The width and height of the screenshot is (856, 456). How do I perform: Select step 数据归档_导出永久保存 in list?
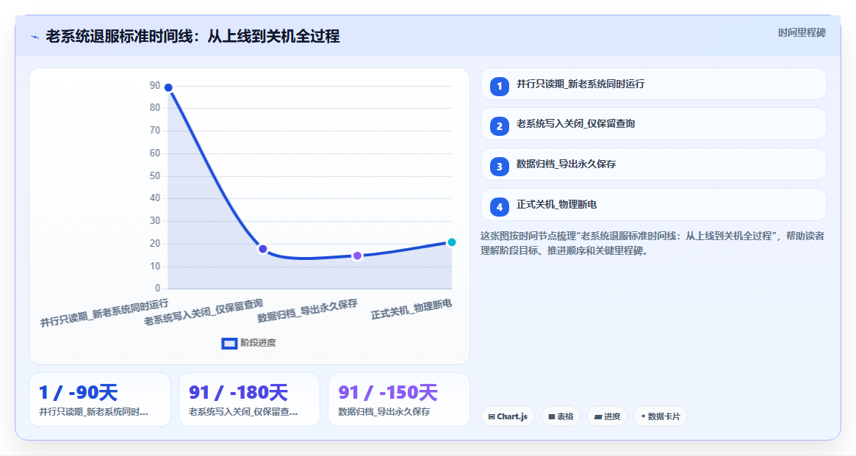tap(653, 164)
